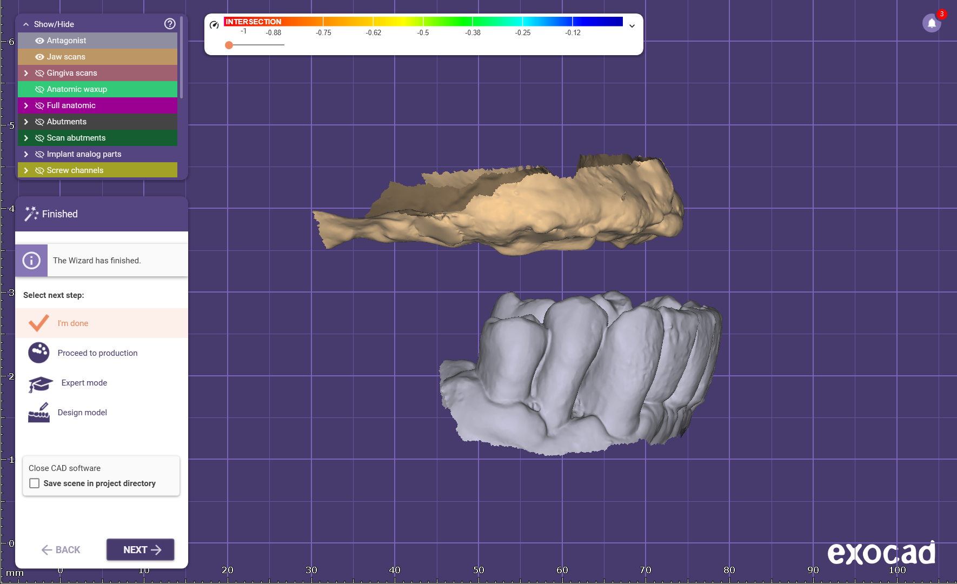Enable Save scene in project directory
957x584 pixels.
point(35,483)
